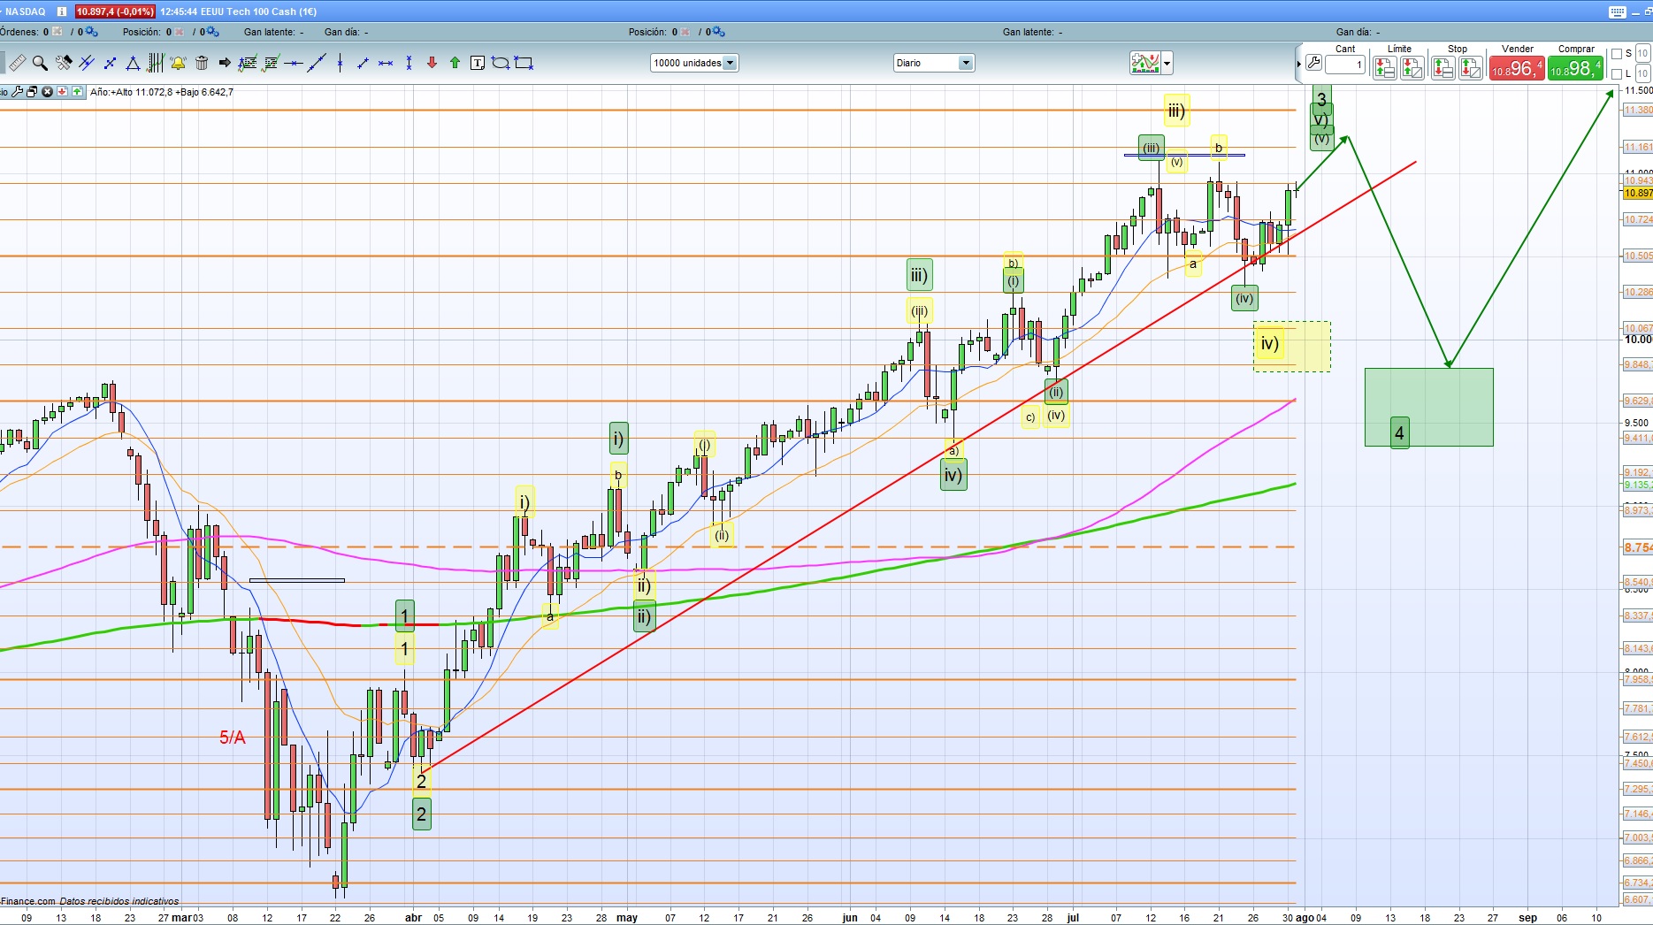Screen dimensions: 1653x925
Task: Collapse the order panel with side arrow
Action: 1299,64
